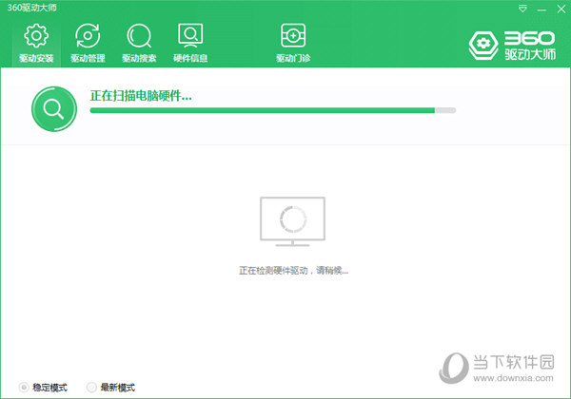
Task: Minimize the 360驱动大师 window
Action: tap(541, 9)
